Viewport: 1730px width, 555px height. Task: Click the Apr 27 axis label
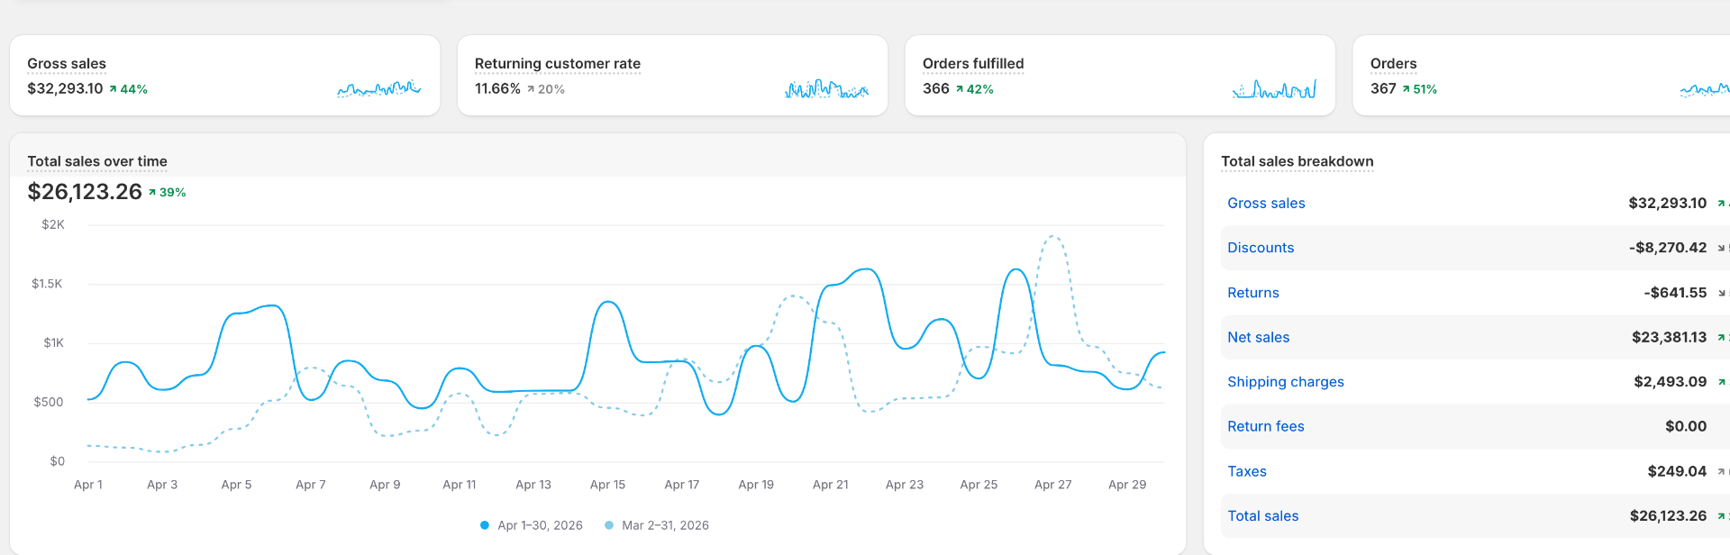point(1052,485)
